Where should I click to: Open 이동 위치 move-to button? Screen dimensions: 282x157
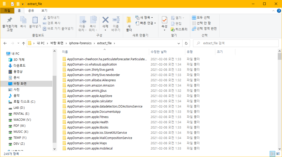tap(82, 24)
